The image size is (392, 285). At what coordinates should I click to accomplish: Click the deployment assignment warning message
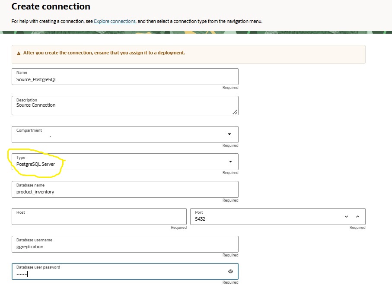tap(104, 53)
